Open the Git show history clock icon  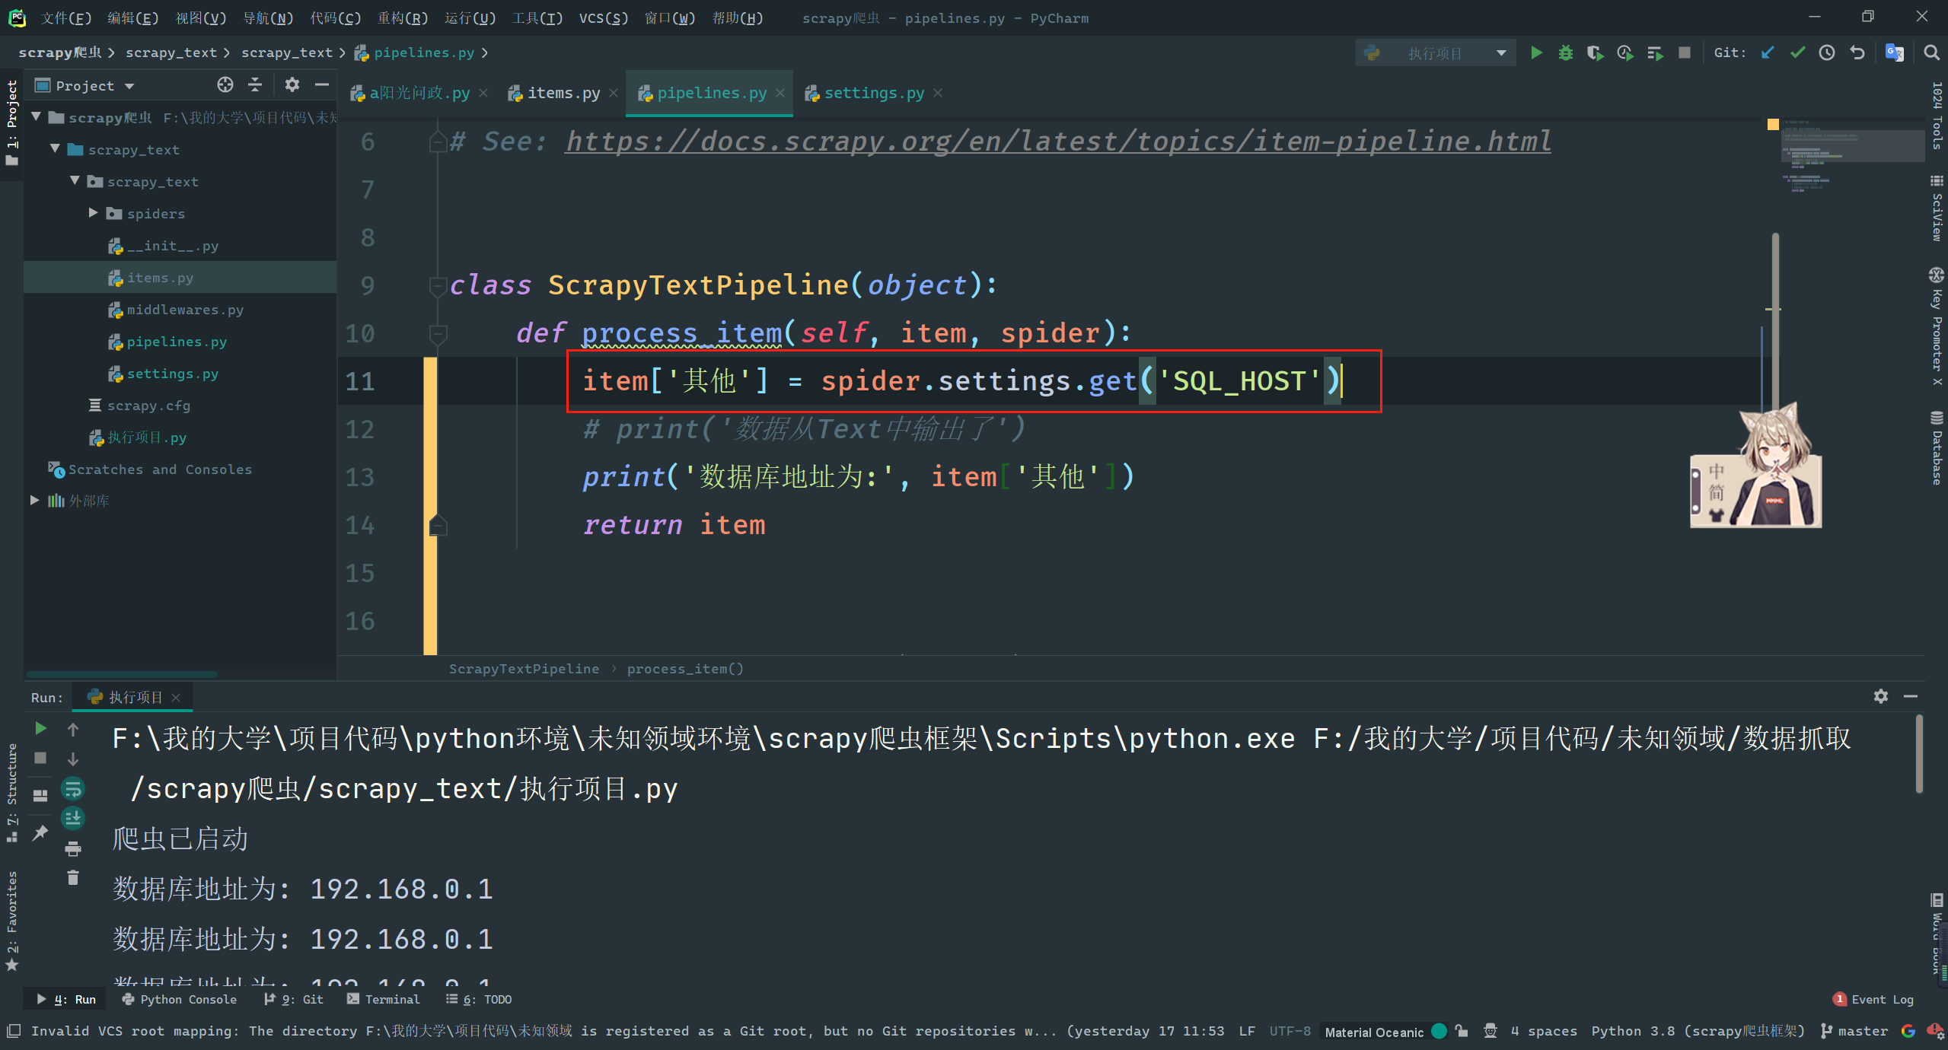1827,52
